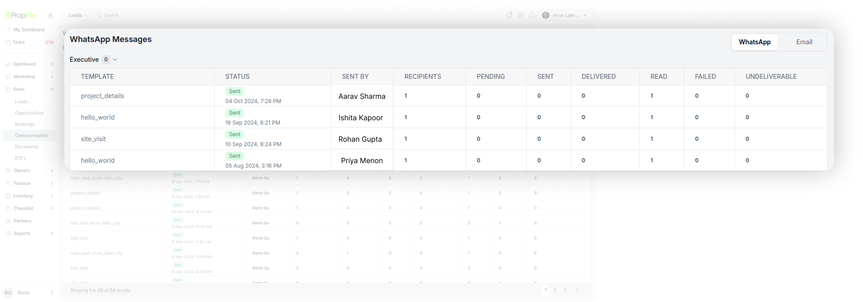This screenshot has height=302, width=863.
Task: Open the Leads dropdown in top bar
Action: (x=78, y=15)
